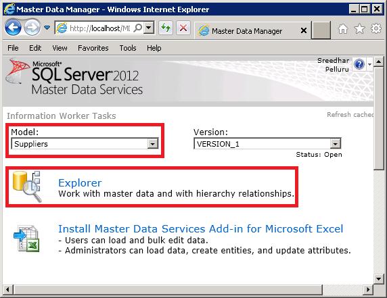387x298 pixels.
Task: Click the green Refresh arrows icon
Action: (166, 28)
